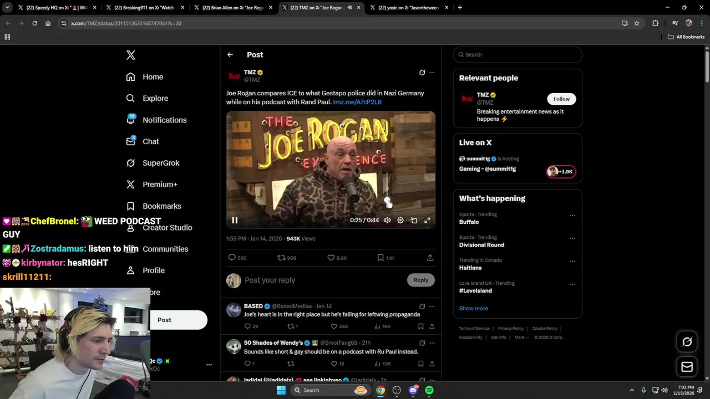Click the back arrow beside Post
The image size is (710, 399).
click(230, 55)
